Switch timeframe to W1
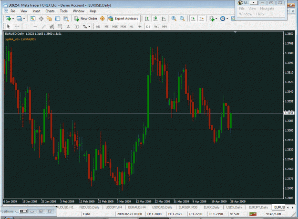The height and width of the screenshot is (219, 298). (x=156, y=27)
